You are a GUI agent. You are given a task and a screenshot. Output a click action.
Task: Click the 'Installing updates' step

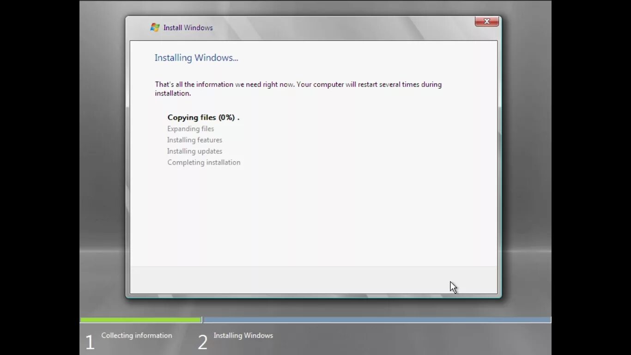click(194, 151)
